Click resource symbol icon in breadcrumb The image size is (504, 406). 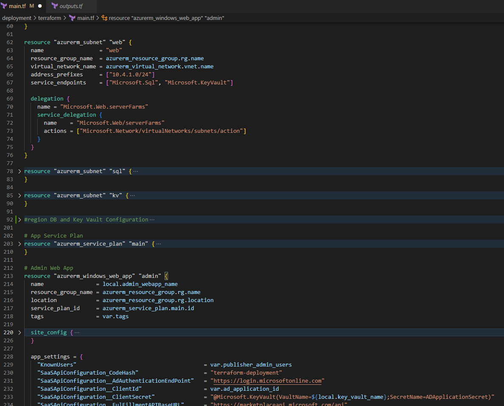coord(104,18)
